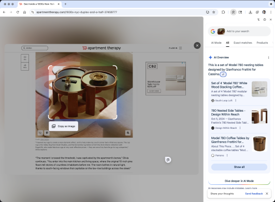Viewport: 275px width, 202px height.
Task: Open the South Loop Loft result options
Action: coord(236,100)
